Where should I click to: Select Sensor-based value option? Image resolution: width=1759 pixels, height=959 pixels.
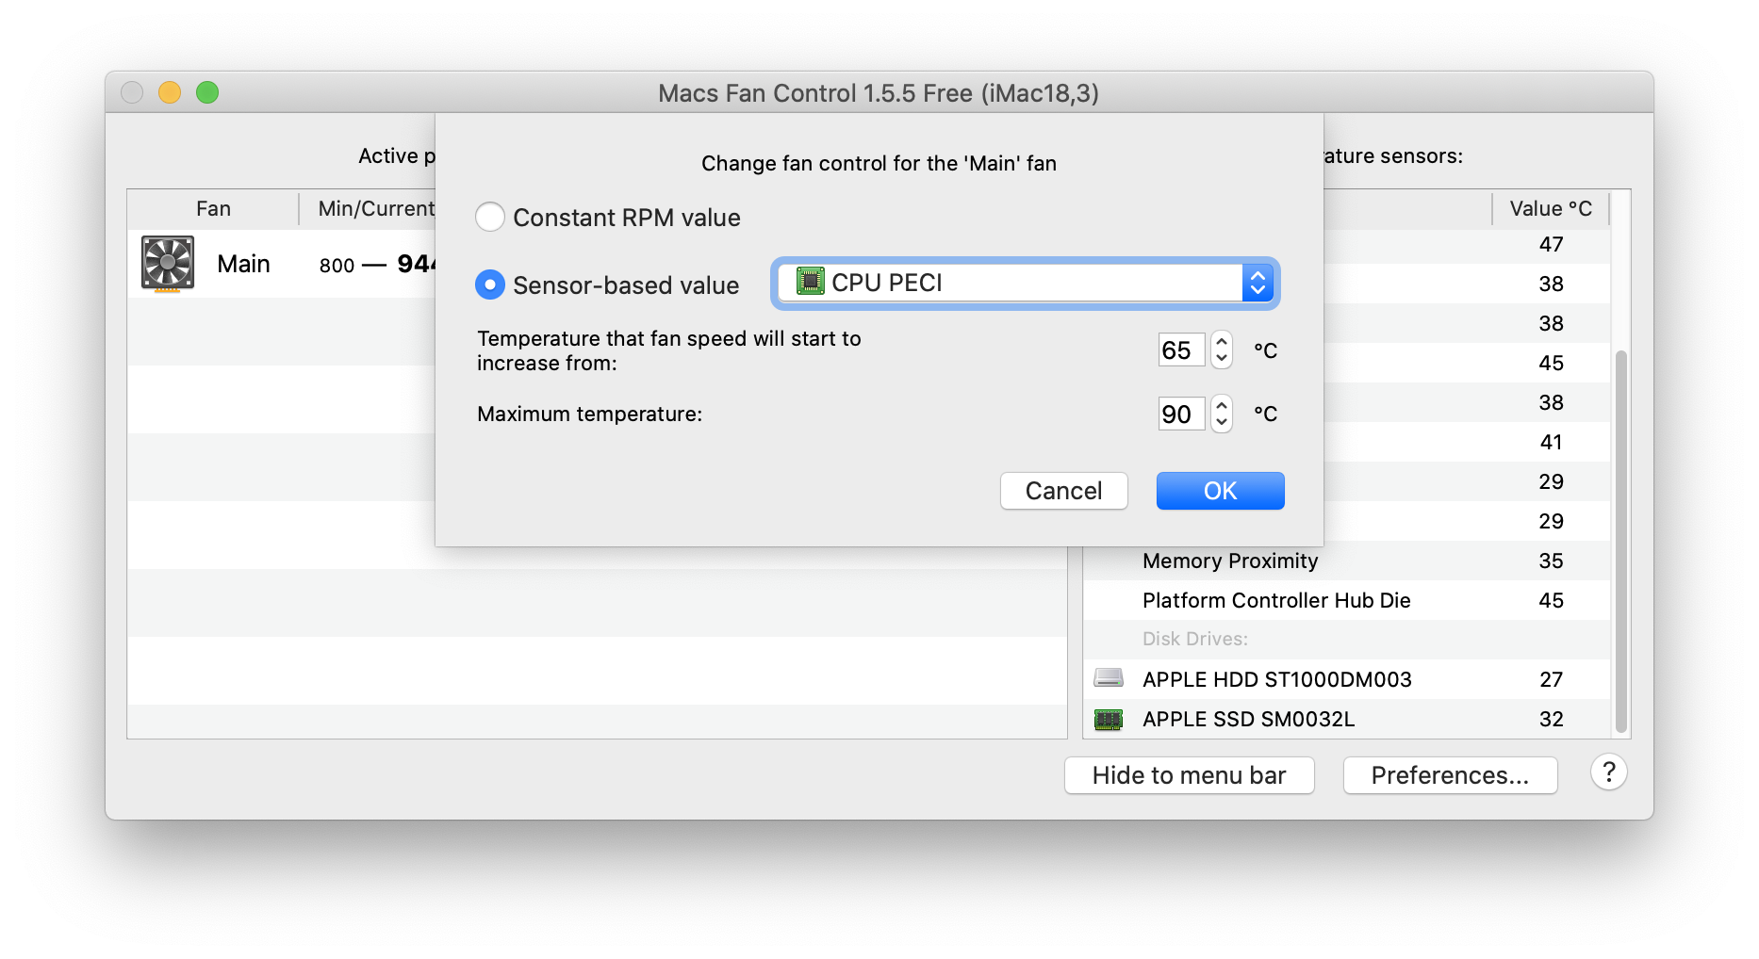pos(490,284)
